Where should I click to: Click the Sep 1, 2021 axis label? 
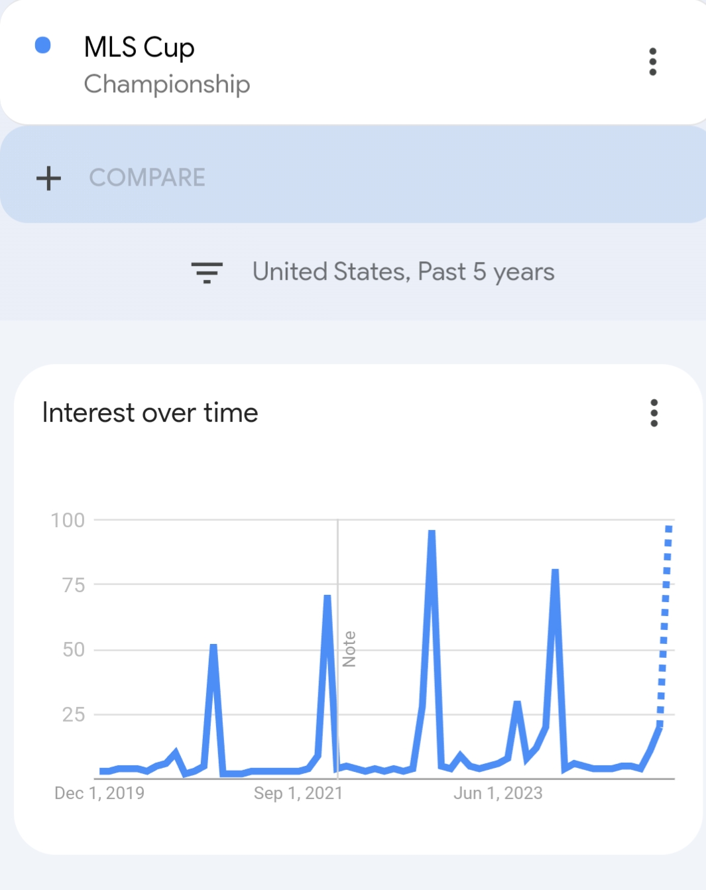(298, 793)
